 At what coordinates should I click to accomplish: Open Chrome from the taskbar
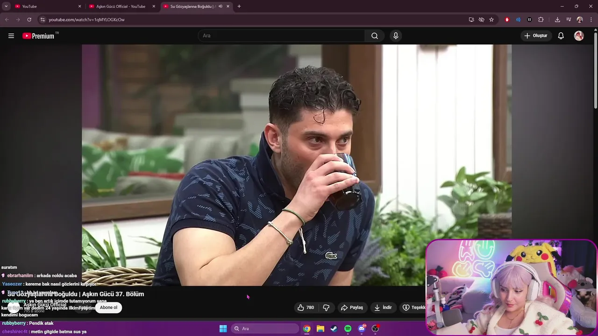click(x=306, y=329)
